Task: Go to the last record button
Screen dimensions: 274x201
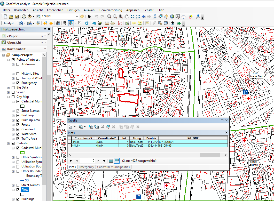Action: point(104,160)
